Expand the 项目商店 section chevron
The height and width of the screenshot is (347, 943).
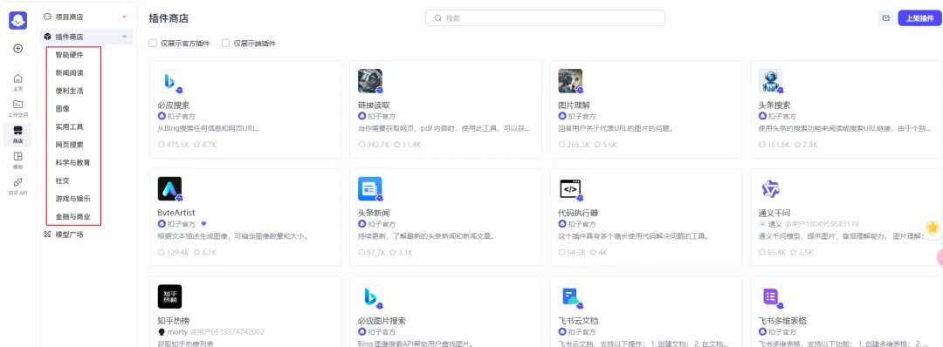coord(124,17)
